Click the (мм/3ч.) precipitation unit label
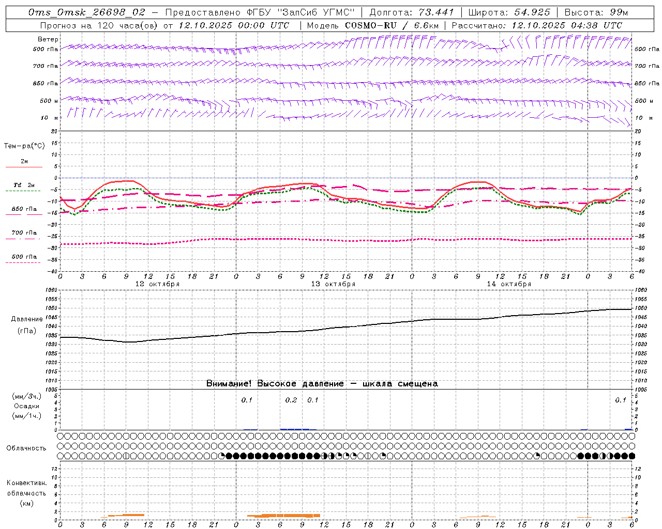The width and height of the screenshot is (662, 529). tap(27, 396)
